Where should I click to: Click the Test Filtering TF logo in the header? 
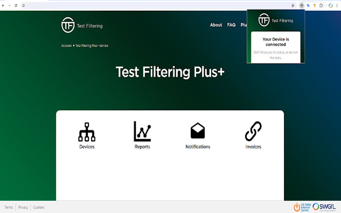pyautogui.click(x=68, y=25)
